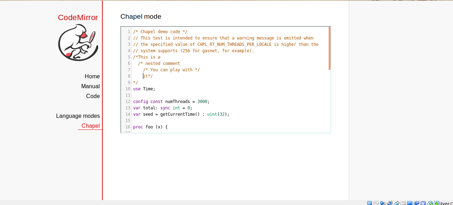Open the Language modes link

point(78,116)
